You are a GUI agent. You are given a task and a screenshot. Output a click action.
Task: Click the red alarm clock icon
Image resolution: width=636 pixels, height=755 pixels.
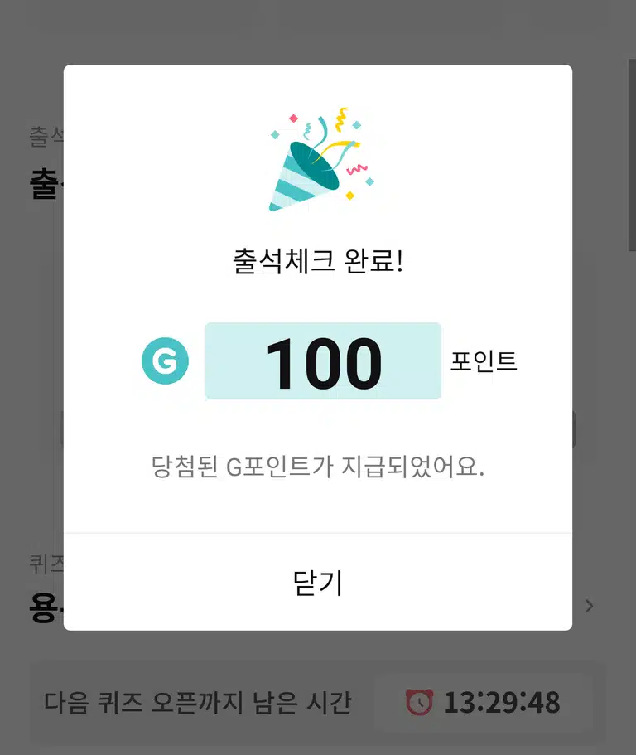click(420, 702)
